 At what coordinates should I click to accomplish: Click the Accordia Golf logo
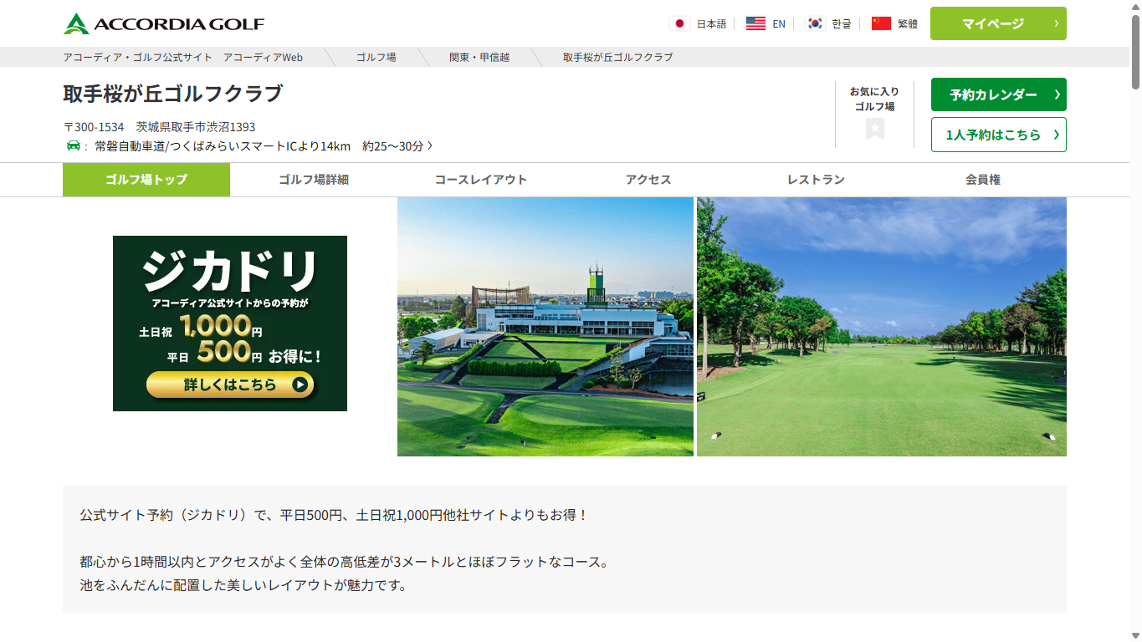click(163, 23)
